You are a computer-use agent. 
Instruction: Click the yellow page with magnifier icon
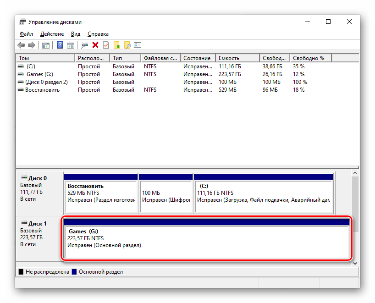tap(127, 45)
